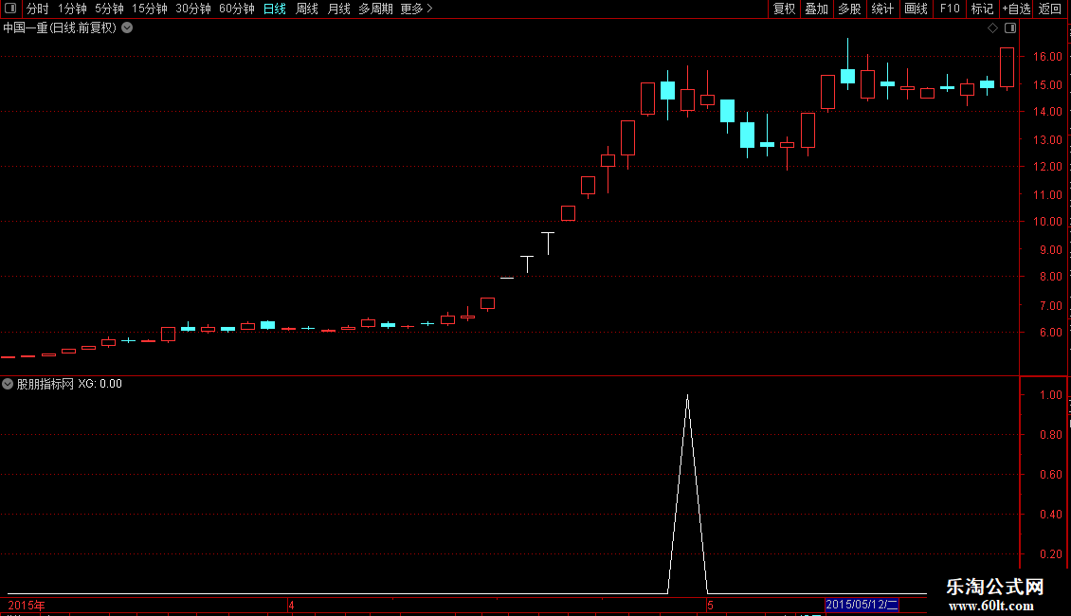The height and width of the screenshot is (616, 1071).
Task: Click the 返回 back button
Action: [1050, 9]
